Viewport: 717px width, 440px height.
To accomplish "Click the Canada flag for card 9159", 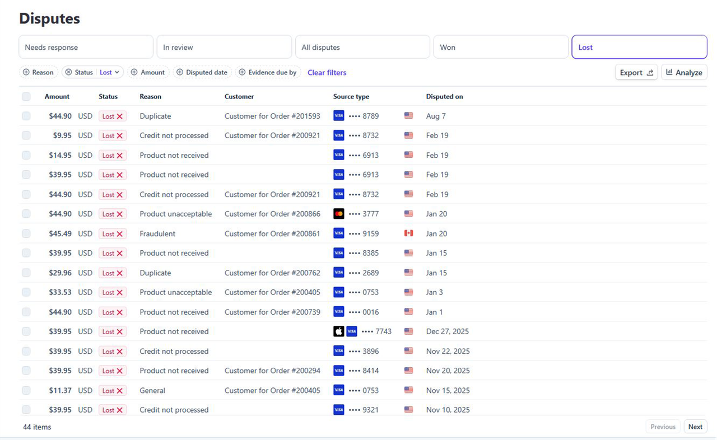I will point(408,233).
